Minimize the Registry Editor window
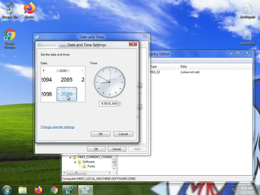Image resolution: width=260 pixels, height=195 pixels. [x=231, y=53]
